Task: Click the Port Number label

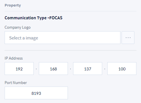Action: click(16, 83)
